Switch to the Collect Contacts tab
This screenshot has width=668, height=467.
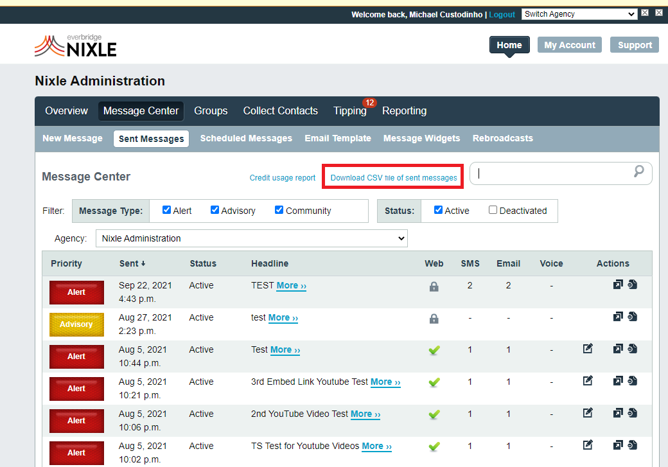[280, 110]
